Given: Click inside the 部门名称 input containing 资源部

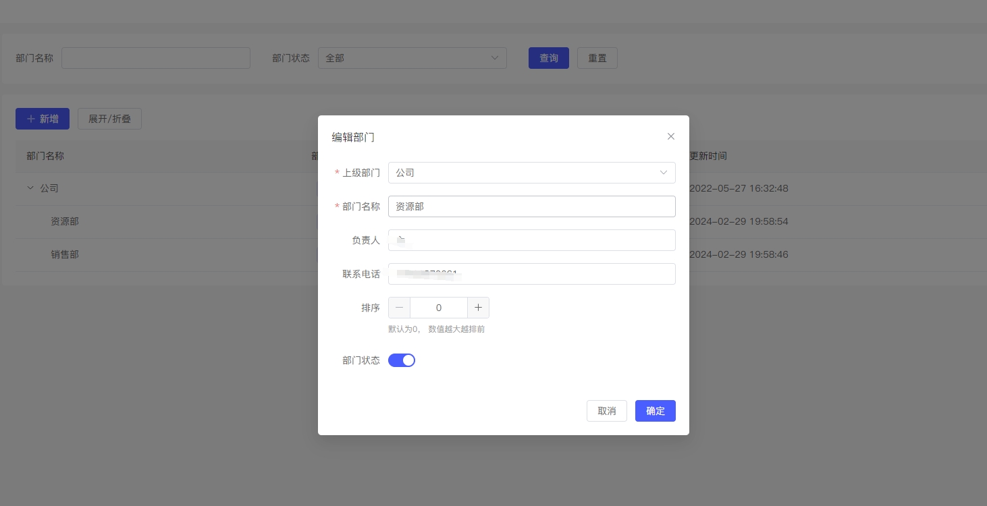Looking at the screenshot, I should click(x=532, y=206).
